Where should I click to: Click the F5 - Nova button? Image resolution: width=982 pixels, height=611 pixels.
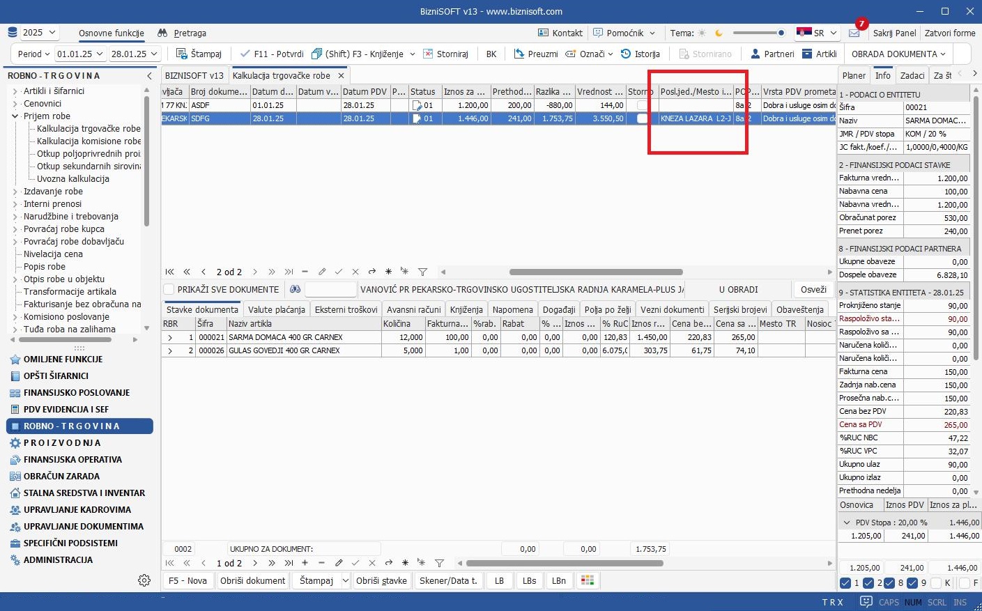[187, 580]
